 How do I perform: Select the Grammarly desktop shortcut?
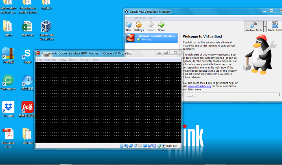pyautogui.click(x=8, y=83)
